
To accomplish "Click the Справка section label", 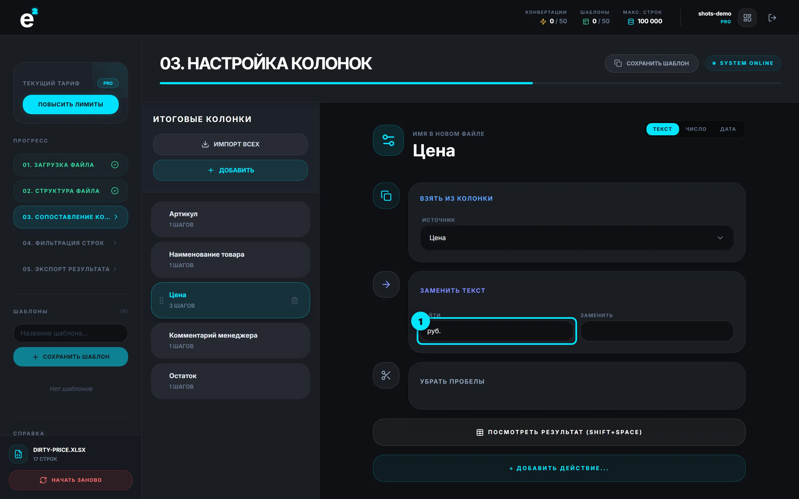I will [x=29, y=433].
